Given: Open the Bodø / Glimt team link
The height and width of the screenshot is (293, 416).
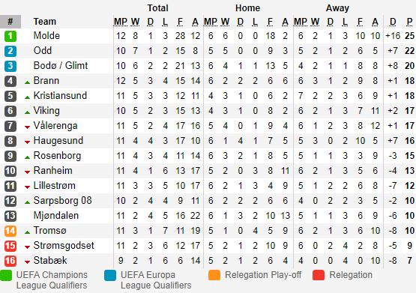Looking at the screenshot, I should click(61, 65).
